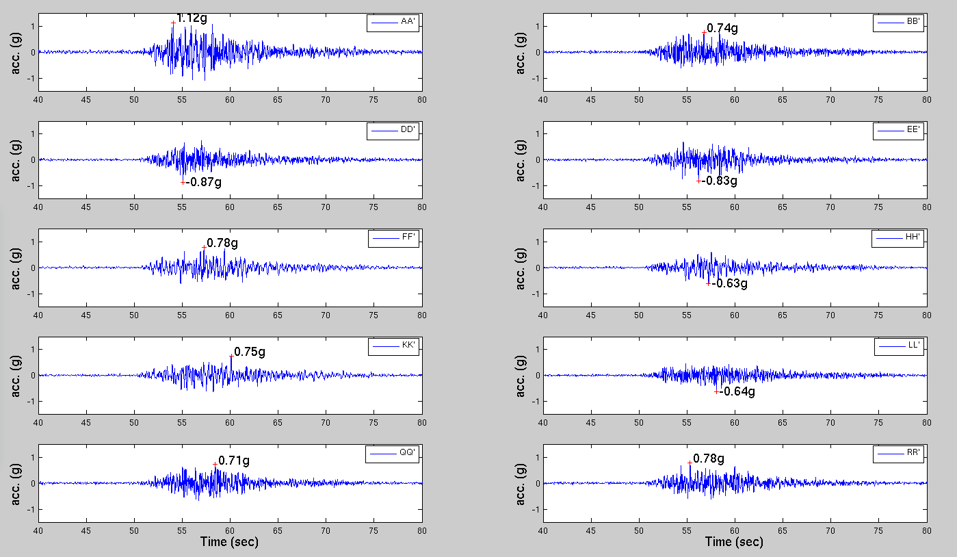Viewport: 957px width, 557px height.
Task: Click the acc. (g) axis label of KK' plot
Action: [16, 376]
